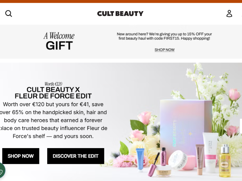Open the account profile icon
The width and height of the screenshot is (242, 181).
[229, 14]
